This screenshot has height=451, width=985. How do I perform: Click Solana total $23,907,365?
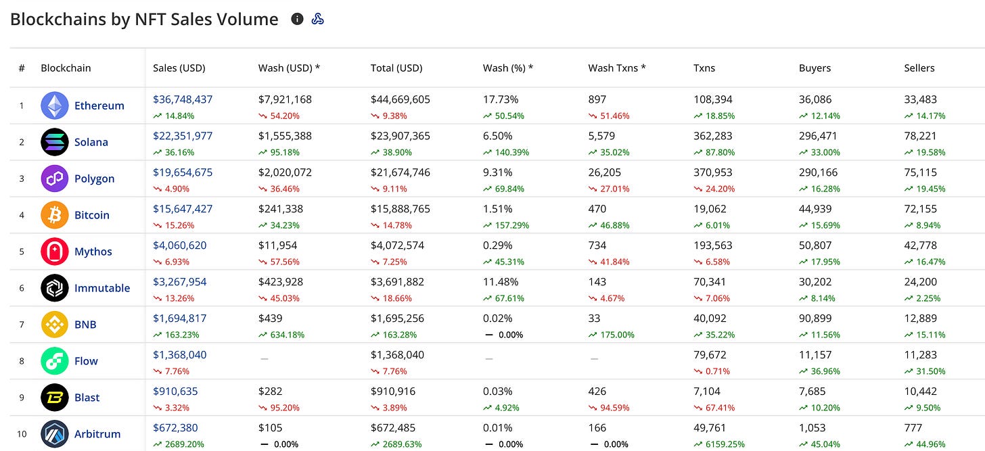400,135
